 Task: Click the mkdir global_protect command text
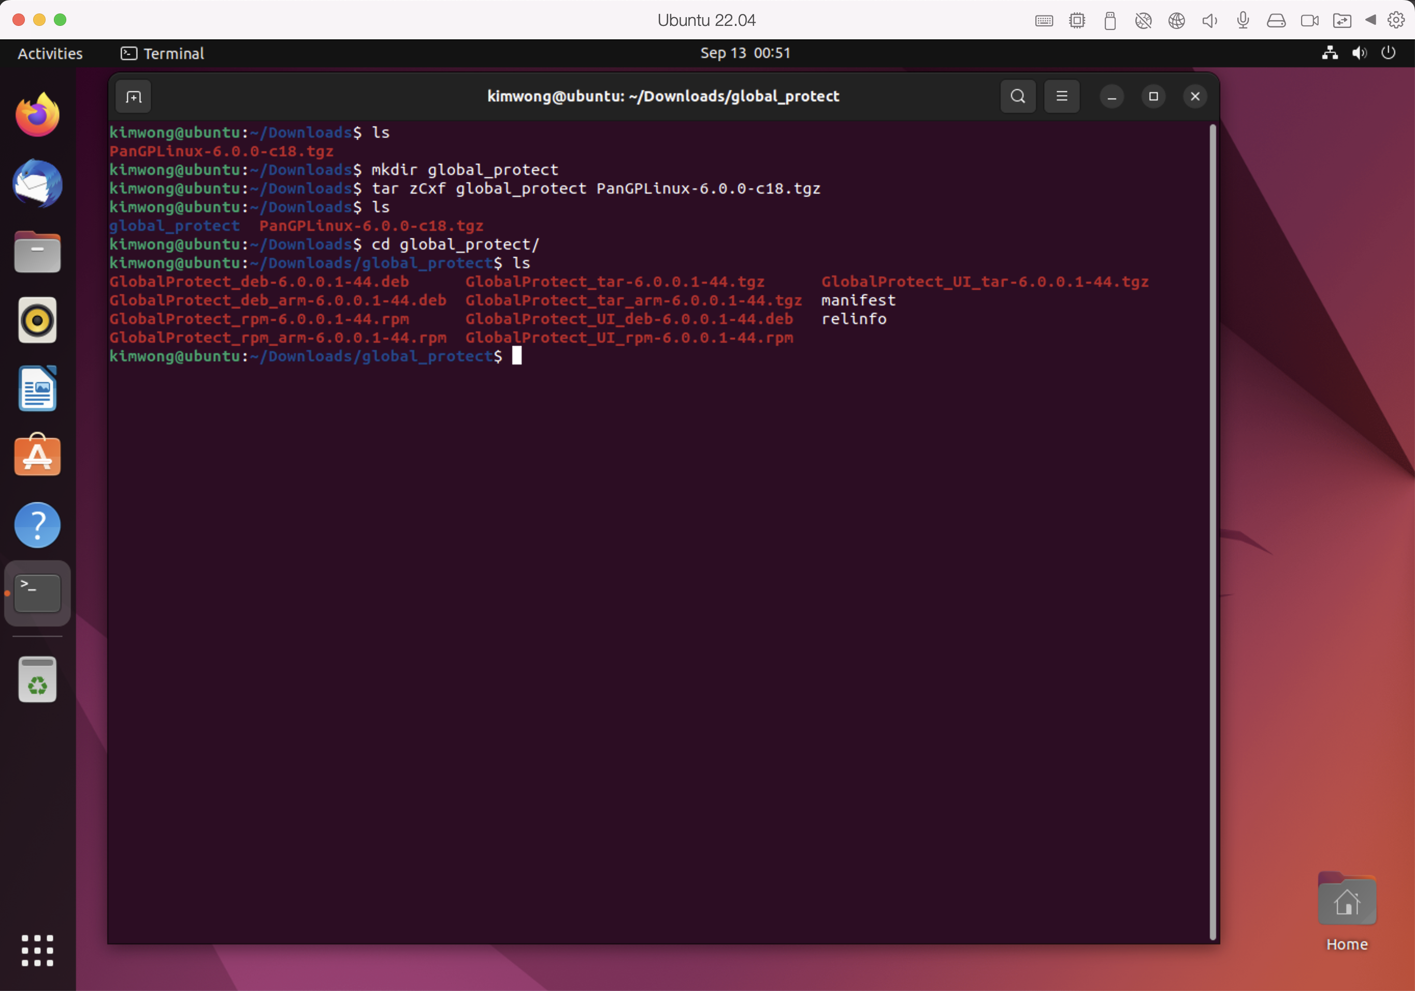click(x=465, y=170)
